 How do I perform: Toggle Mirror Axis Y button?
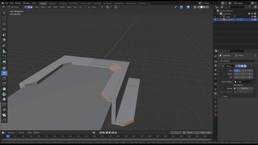243,70
